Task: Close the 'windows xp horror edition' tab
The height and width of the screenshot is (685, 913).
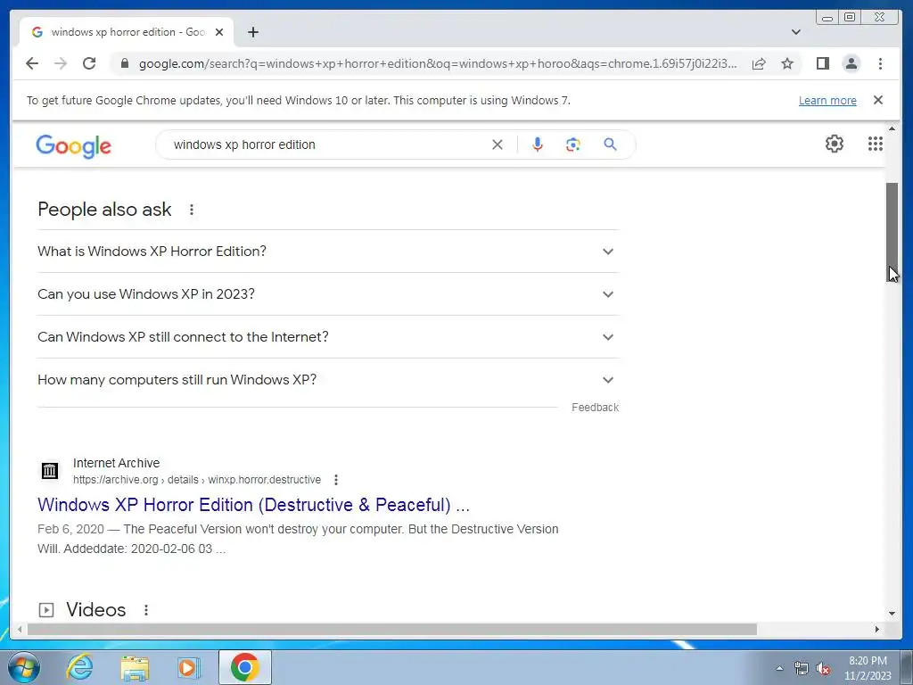Action: [x=219, y=32]
